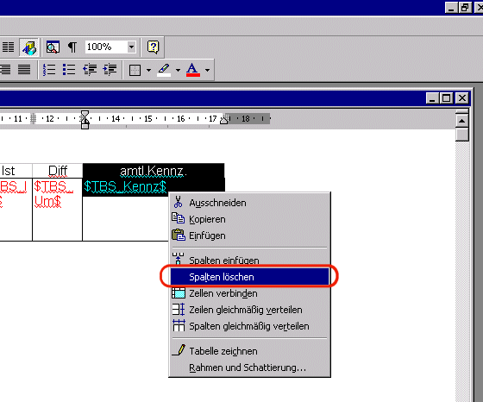Click the vertical scrollbar up arrow
Viewport: 483px width, 402px height.
(461, 121)
